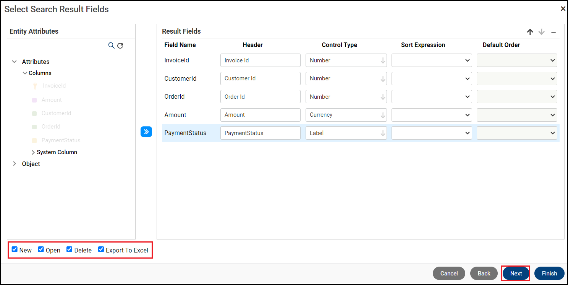Close the Select Search Result Fields dialog
The image size is (568, 285).
pyautogui.click(x=563, y=9)
